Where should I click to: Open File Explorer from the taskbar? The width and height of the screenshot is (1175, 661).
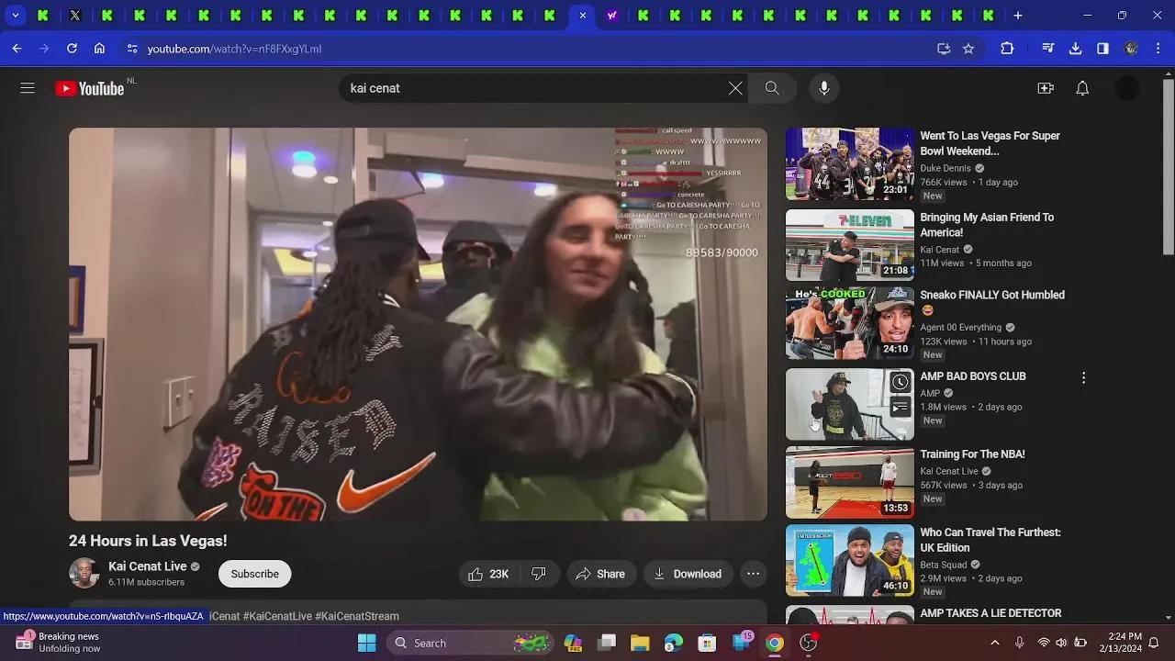click(640, 643)
